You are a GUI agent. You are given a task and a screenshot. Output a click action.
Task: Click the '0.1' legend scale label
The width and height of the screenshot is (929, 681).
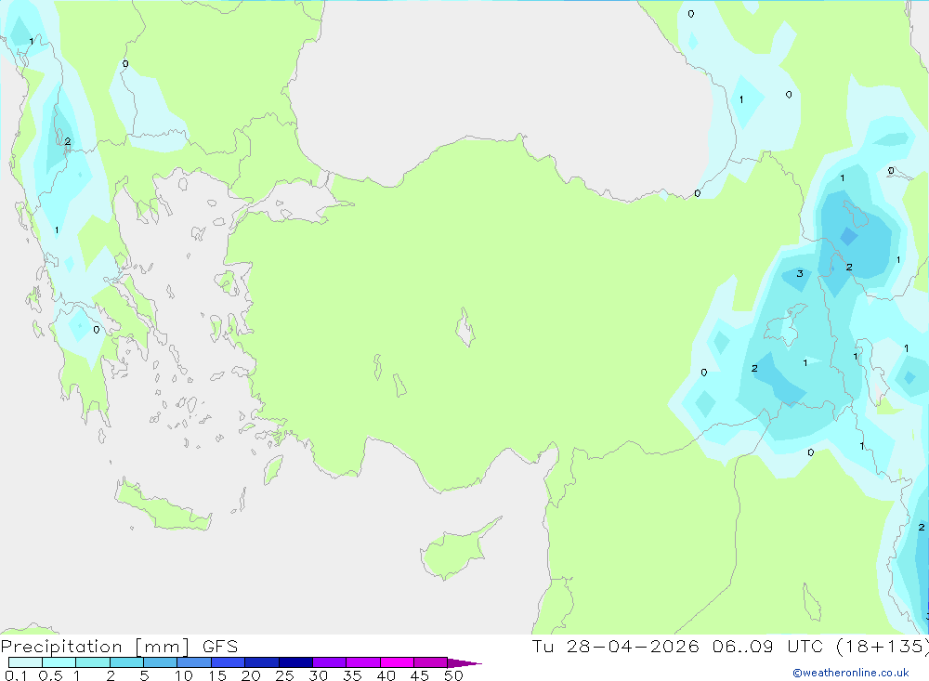coord(16,675)
